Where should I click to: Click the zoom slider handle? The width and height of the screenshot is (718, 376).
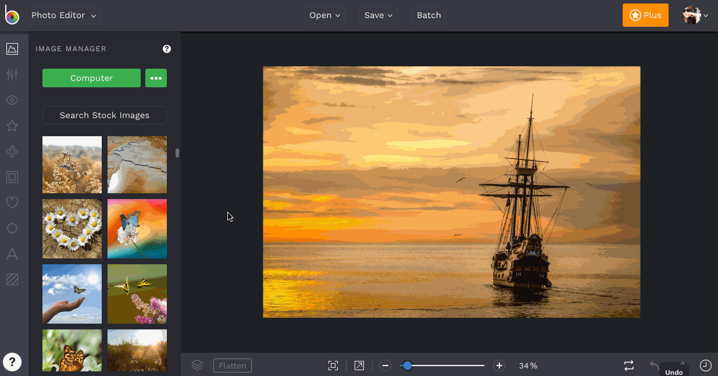point(408,366)
